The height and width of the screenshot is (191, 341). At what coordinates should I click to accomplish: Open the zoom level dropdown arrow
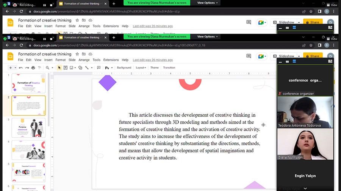tap(52, 68)
